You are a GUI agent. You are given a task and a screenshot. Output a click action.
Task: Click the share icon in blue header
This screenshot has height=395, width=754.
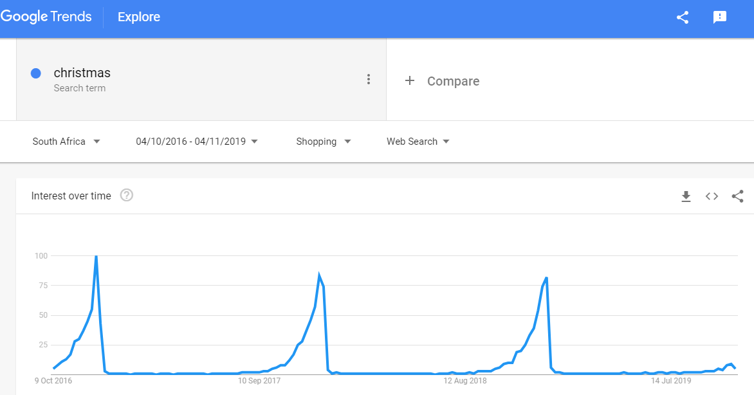click(x=683, y=17)
